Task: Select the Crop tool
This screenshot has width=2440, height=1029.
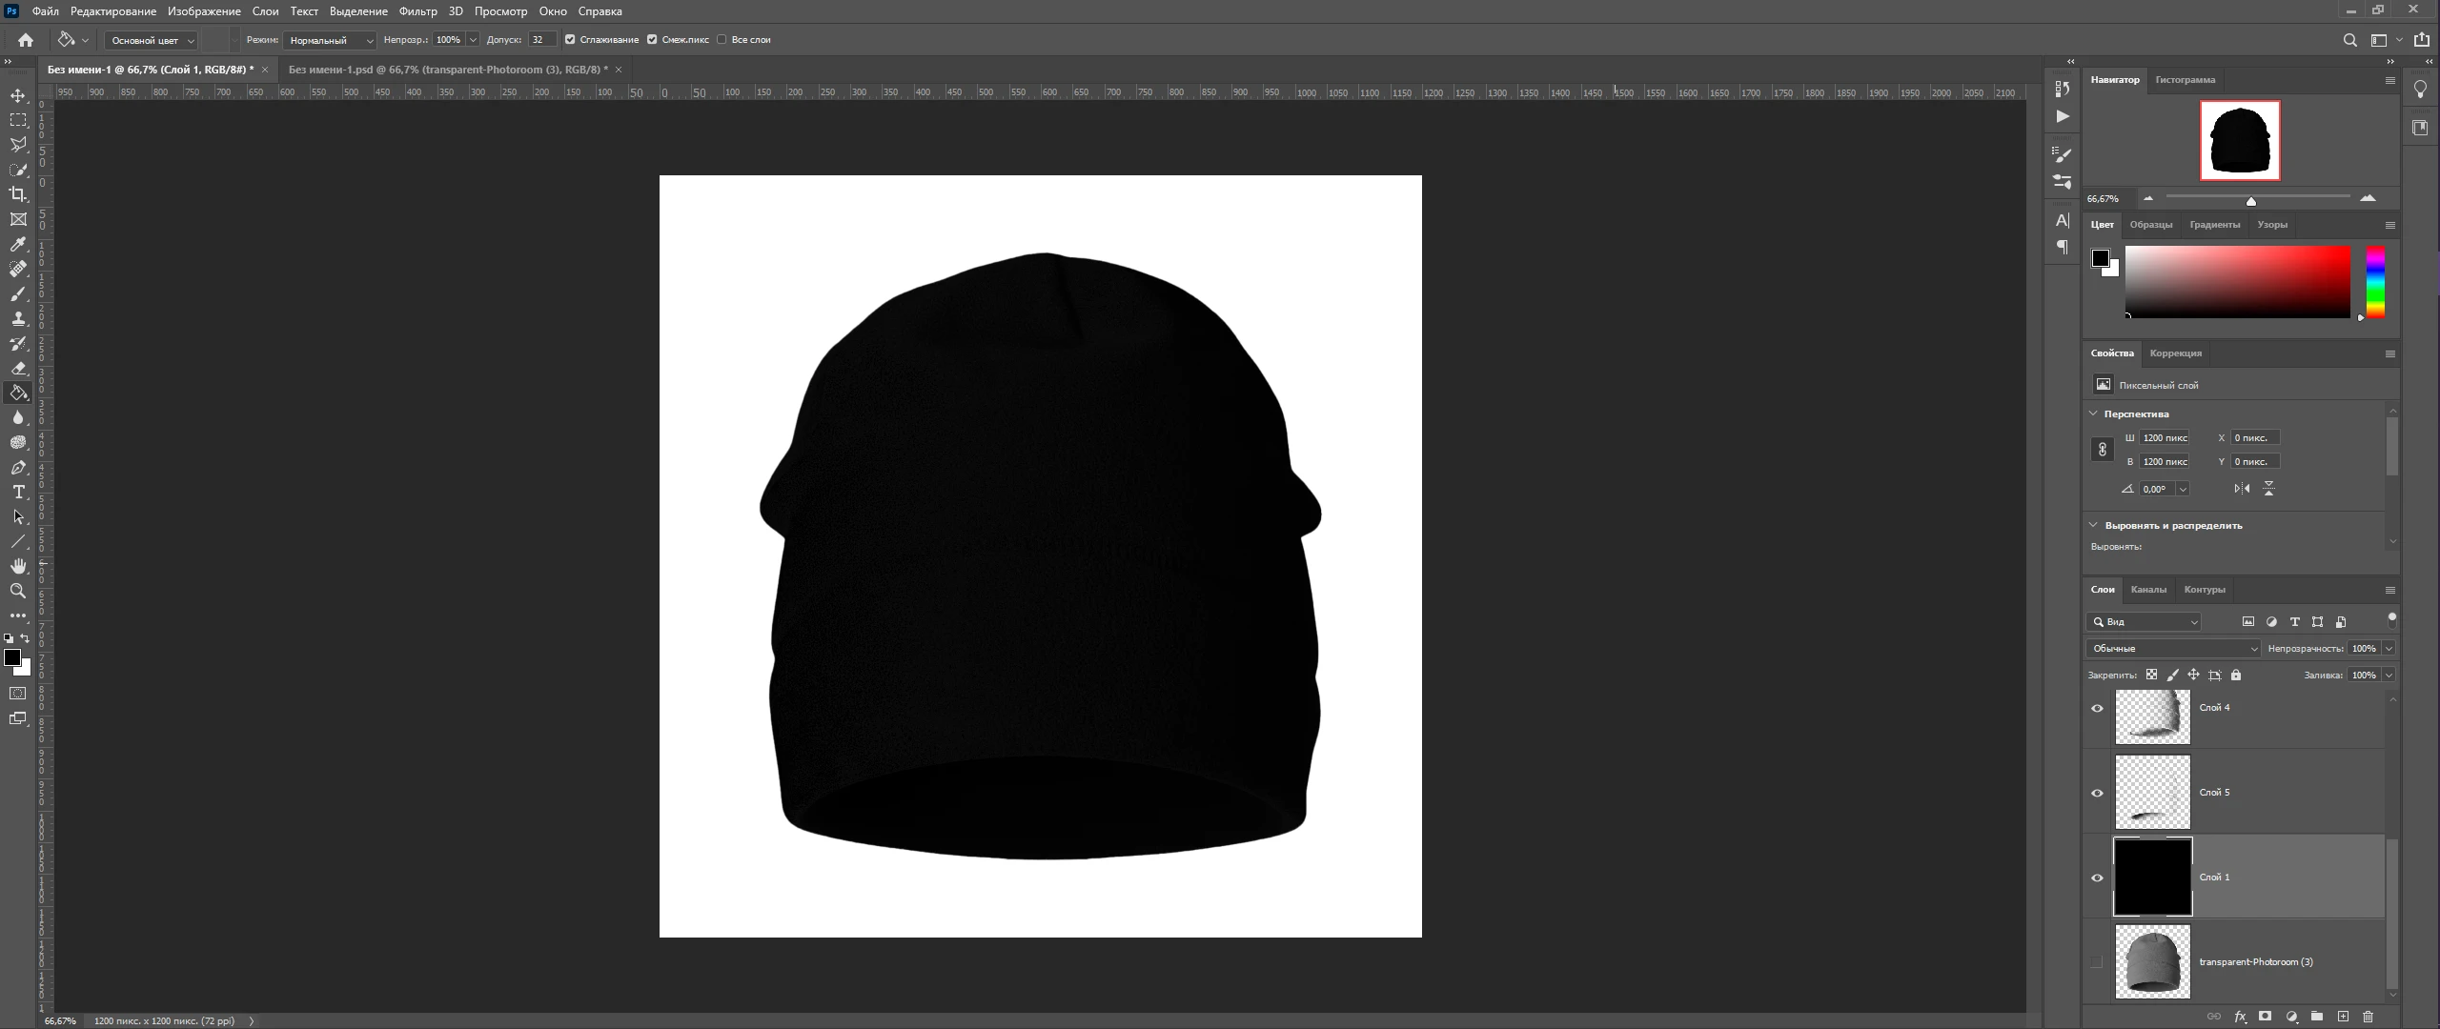Action: click(x=18, y=194)
